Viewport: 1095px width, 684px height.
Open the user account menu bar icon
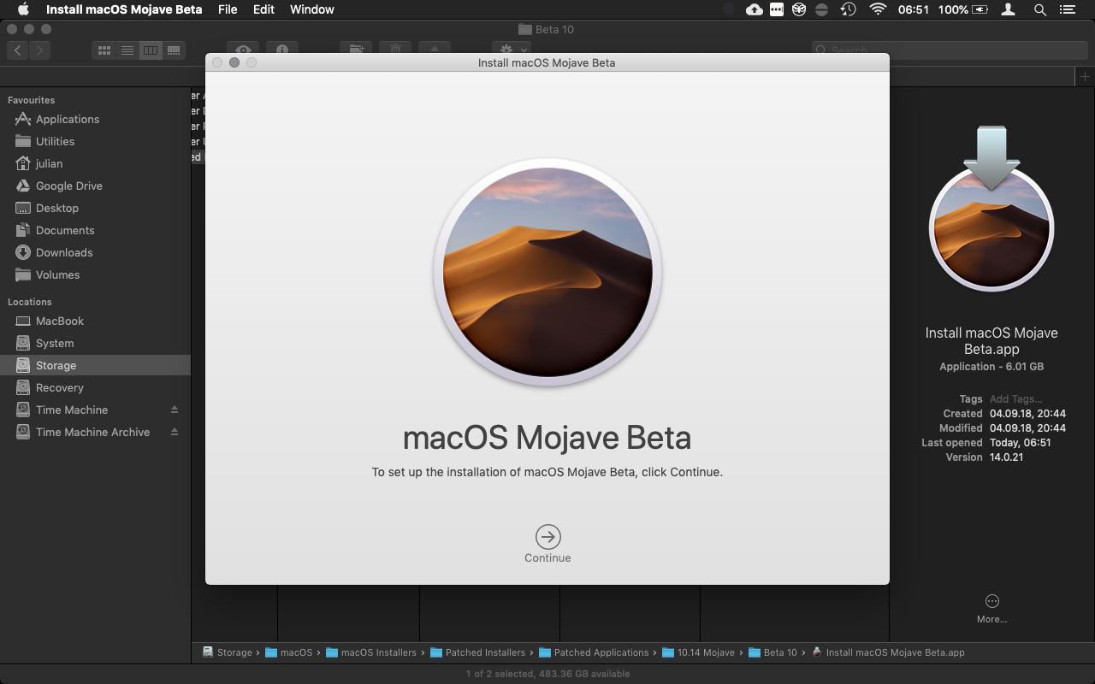tap(1009, 9)
